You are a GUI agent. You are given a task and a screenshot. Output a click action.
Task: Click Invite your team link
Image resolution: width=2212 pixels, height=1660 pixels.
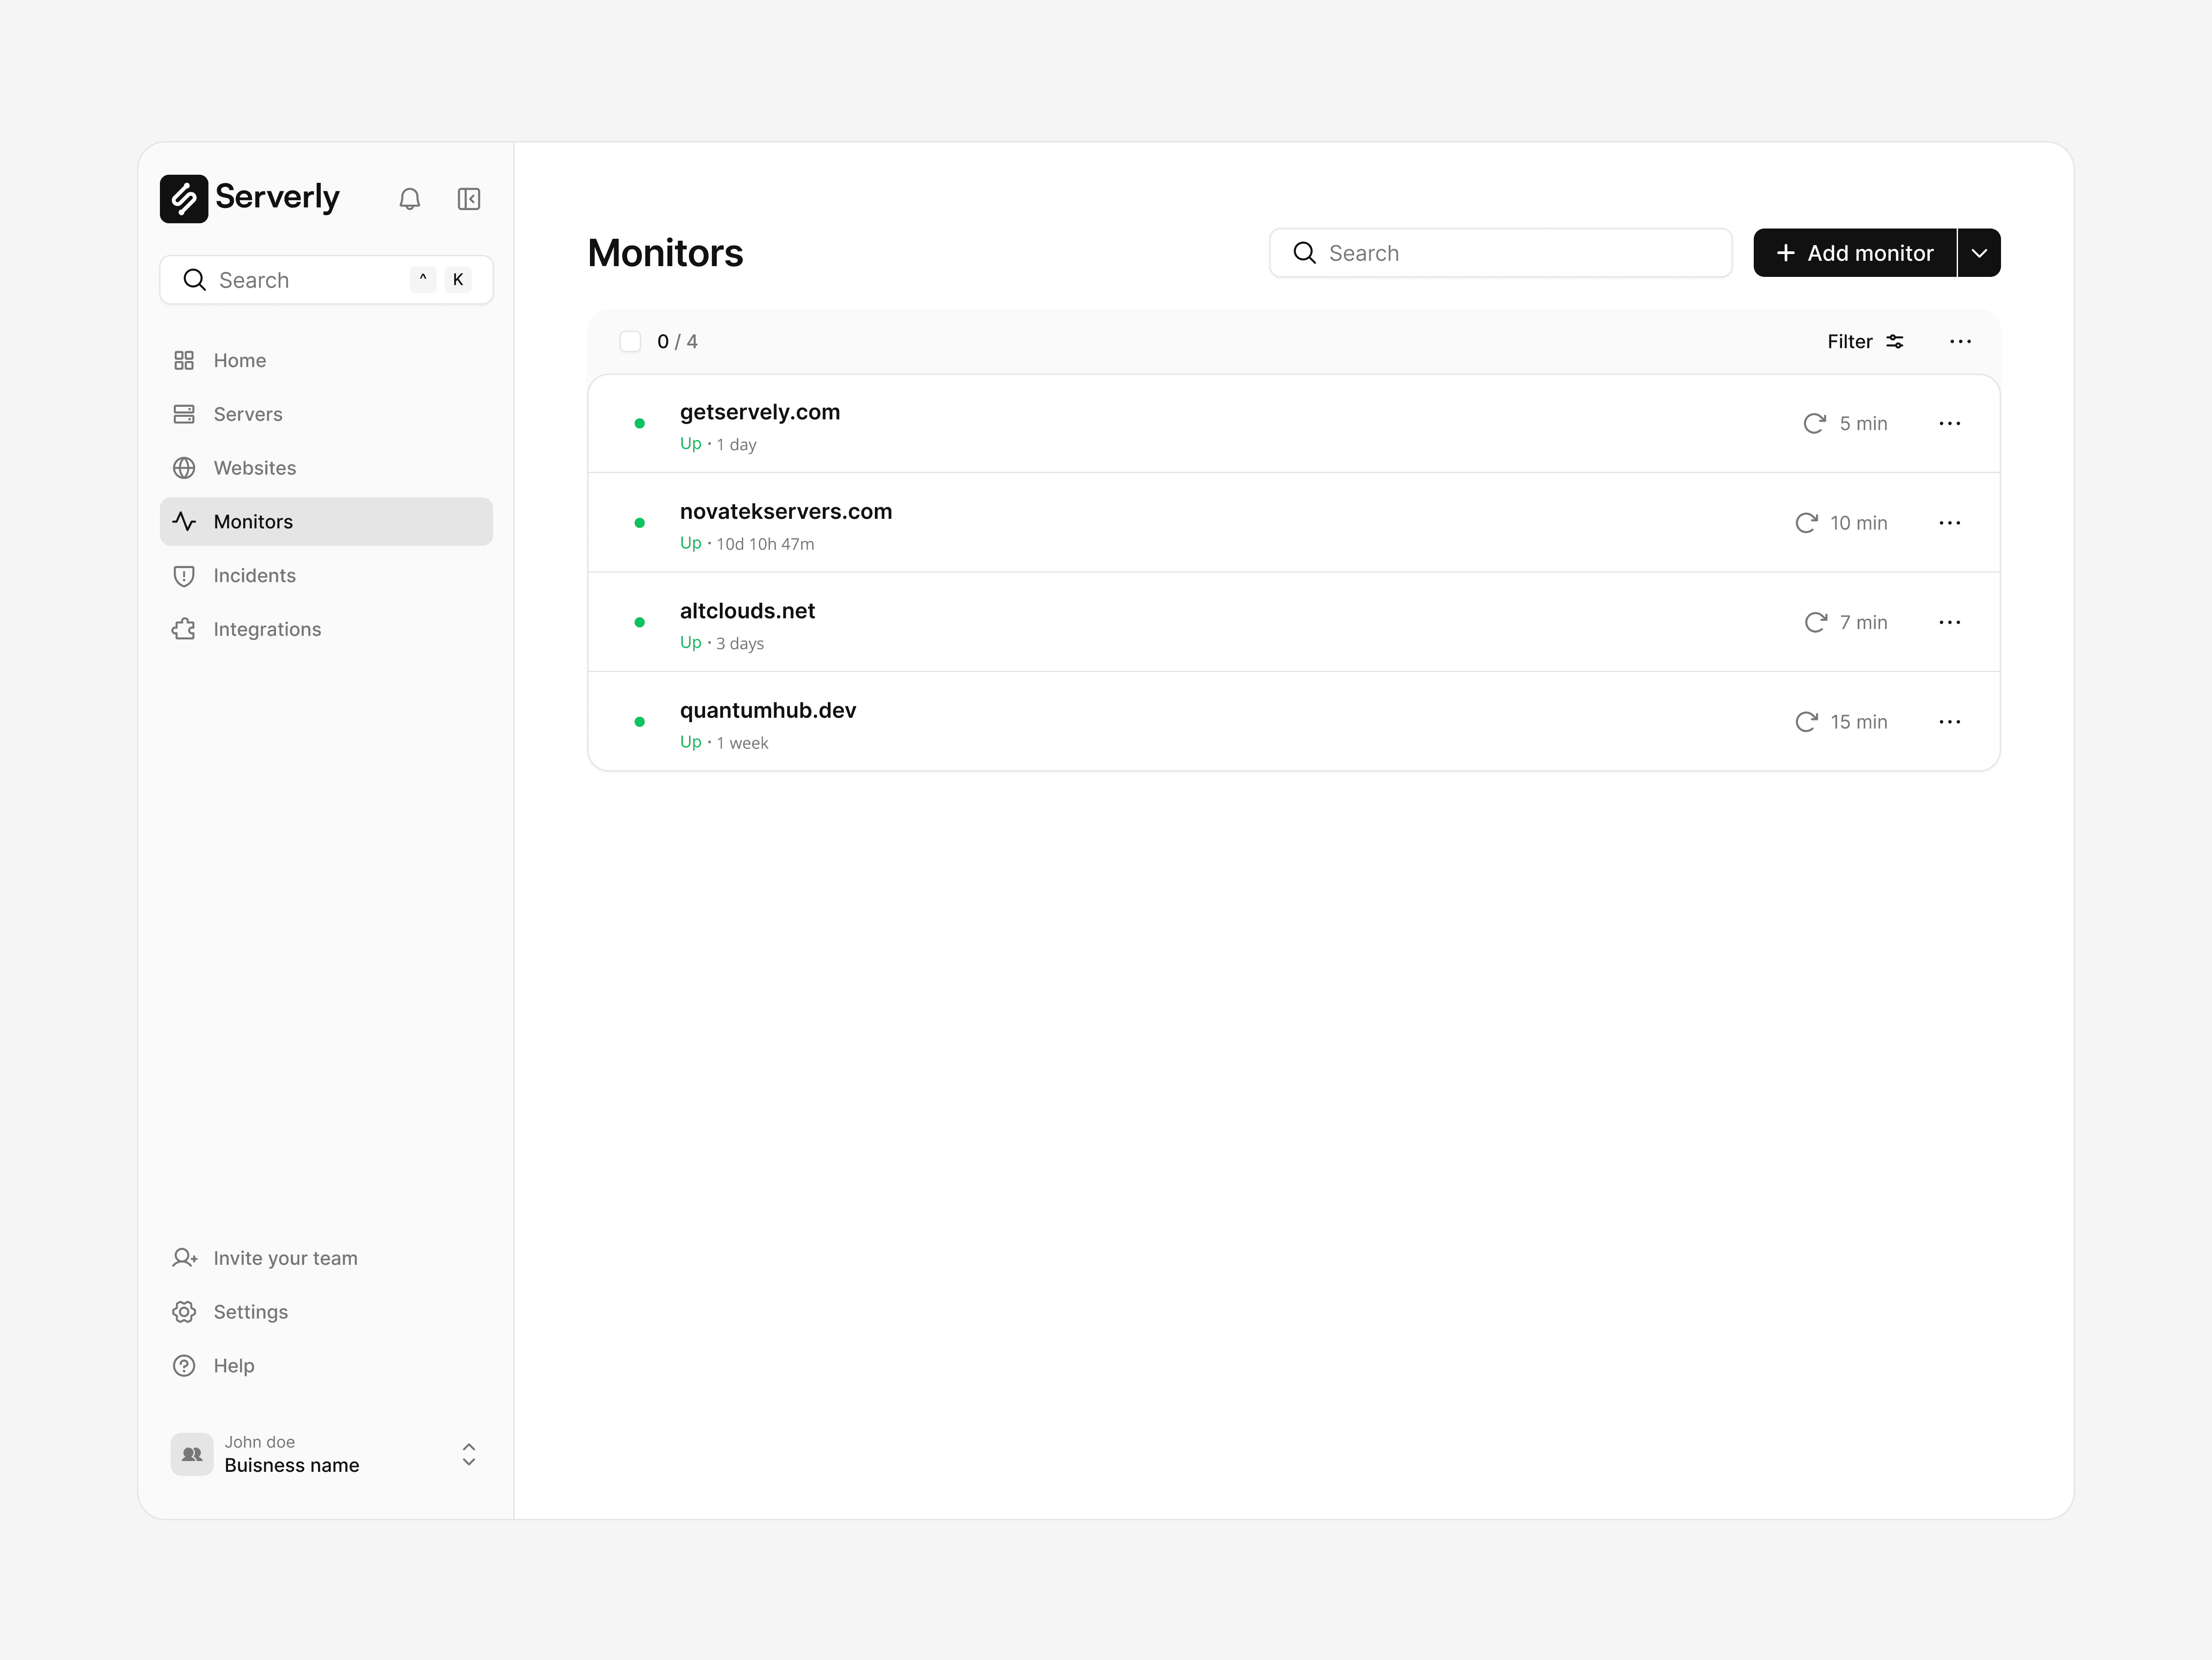[x=284, y=1258]
